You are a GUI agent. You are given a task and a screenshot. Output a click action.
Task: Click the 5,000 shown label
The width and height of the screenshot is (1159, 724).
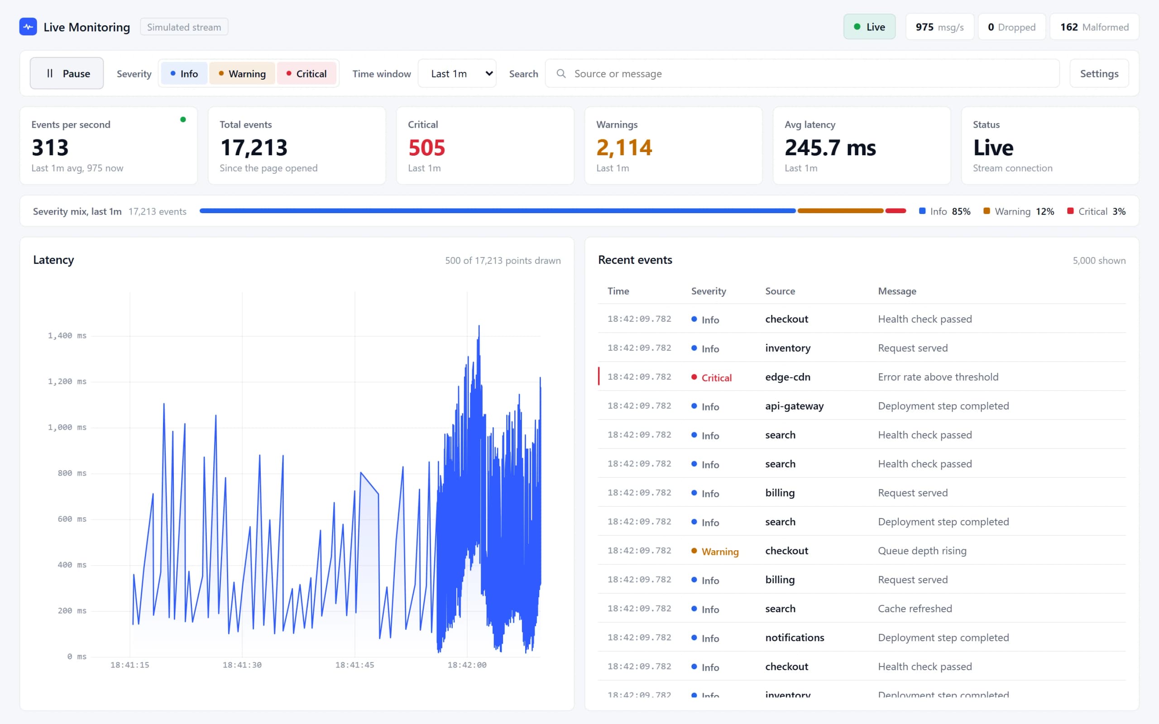pyautogui.click(x=1099, y=261)
